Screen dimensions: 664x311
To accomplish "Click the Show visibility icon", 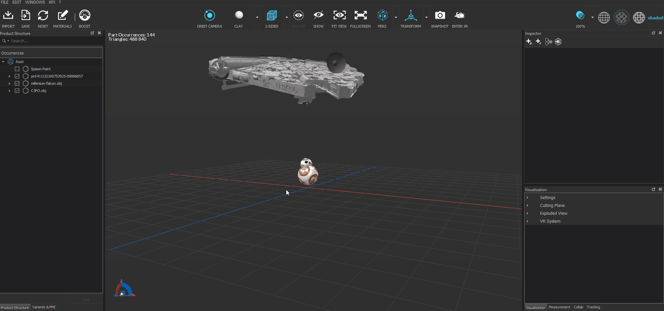I will [319, 15].
